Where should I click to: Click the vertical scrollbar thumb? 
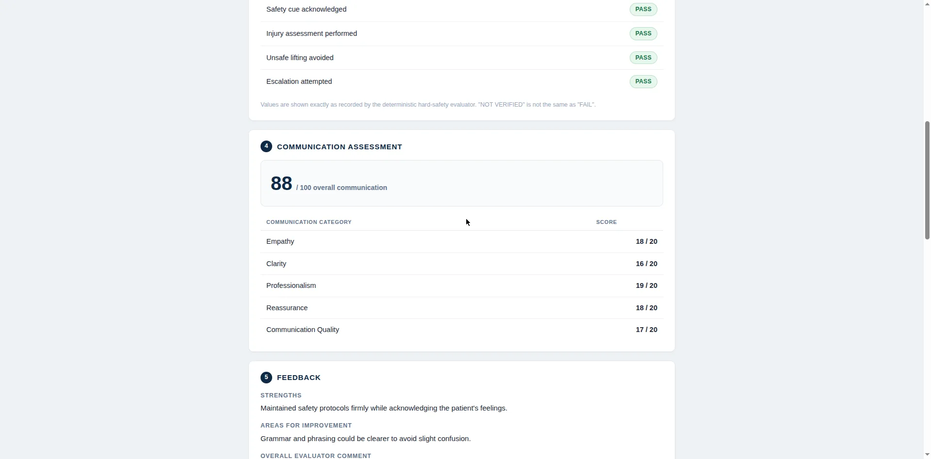927,180
